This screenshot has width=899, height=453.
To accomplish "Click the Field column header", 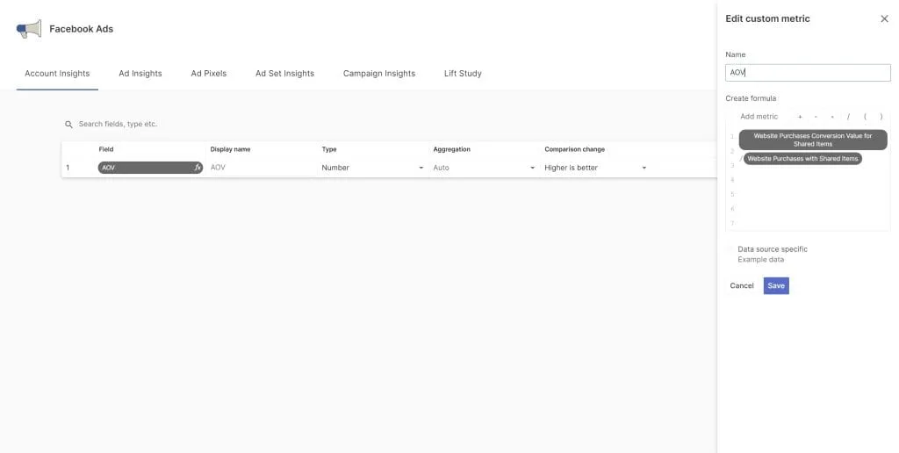I will [106, 149].
